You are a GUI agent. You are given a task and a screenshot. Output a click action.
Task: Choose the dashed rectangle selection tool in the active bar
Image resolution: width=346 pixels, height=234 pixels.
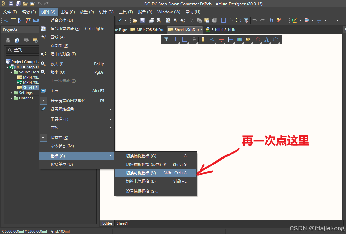pos(185,39)
